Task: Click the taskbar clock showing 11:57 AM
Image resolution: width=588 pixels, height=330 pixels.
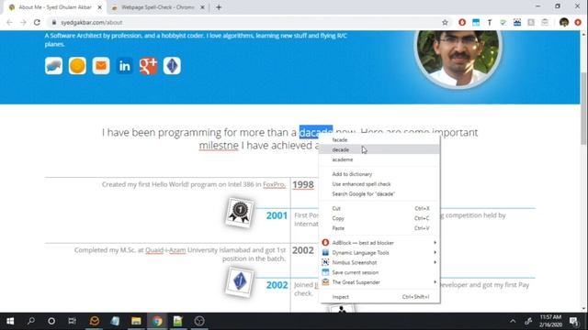Action: click(x=550, y=321)
